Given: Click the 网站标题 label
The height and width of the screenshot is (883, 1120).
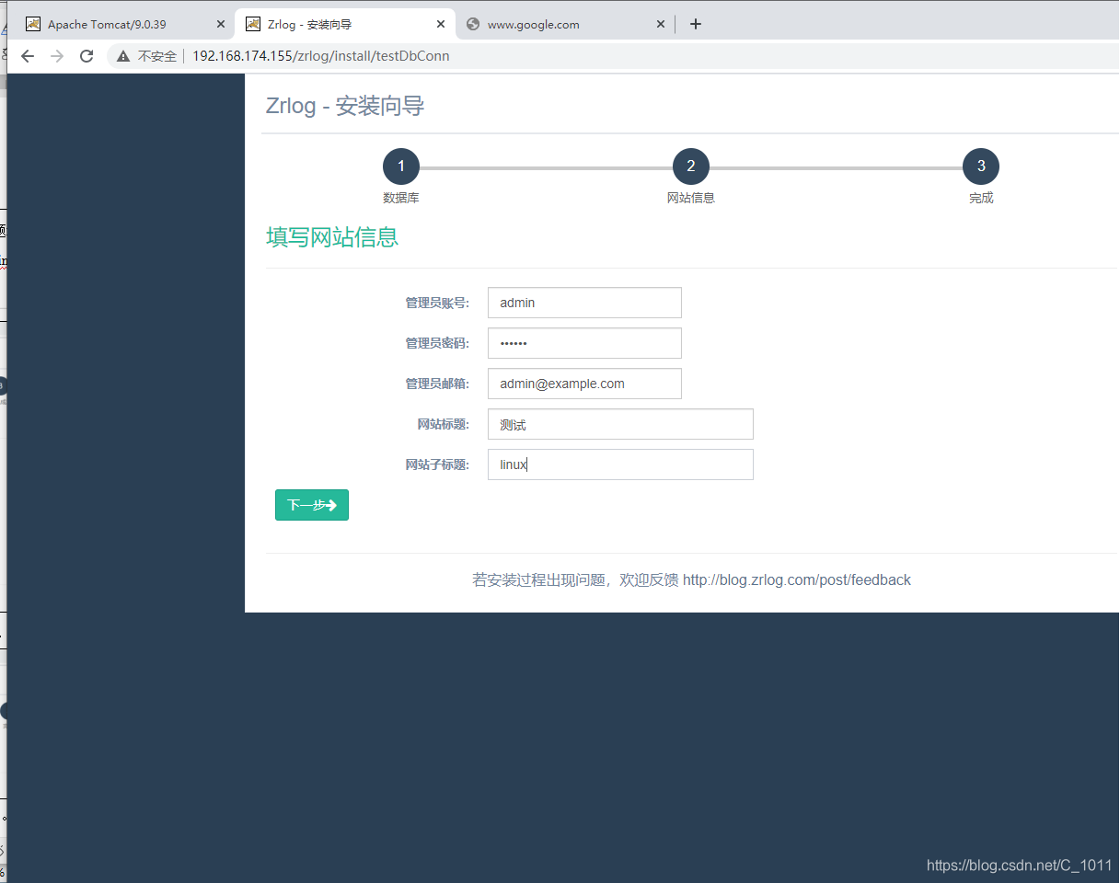Looking at the screenshot, I should pyautogui.click(x=444, y=424).
